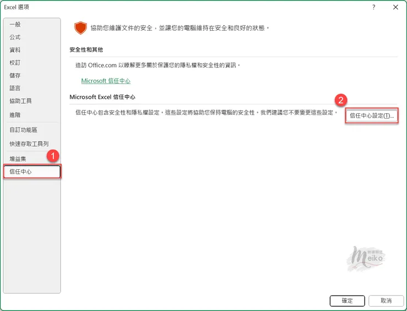Click the text mentioning Office.com
This screenshot has width=407, height=311.
[x=158, y=65]
